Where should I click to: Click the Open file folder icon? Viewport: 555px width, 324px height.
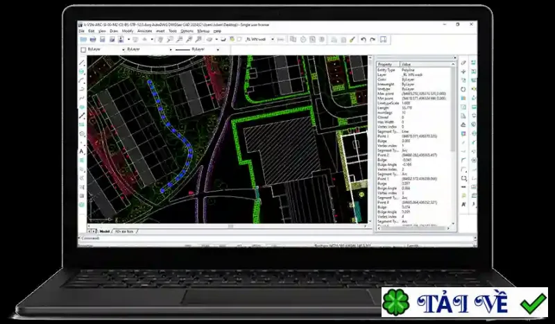point(83,40)
